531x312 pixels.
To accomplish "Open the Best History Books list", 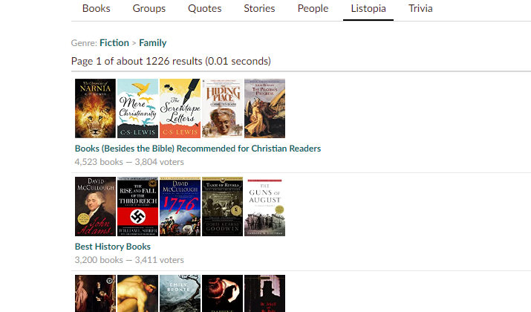I will (113, 247).
